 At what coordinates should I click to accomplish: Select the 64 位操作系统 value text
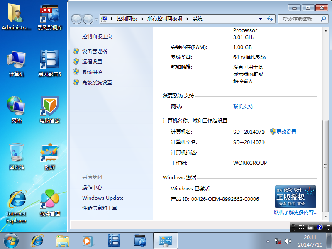tap(249, 57)
